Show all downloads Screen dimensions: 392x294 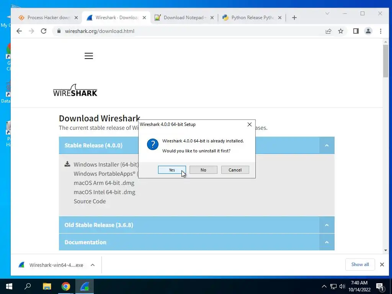coord(360,265)
